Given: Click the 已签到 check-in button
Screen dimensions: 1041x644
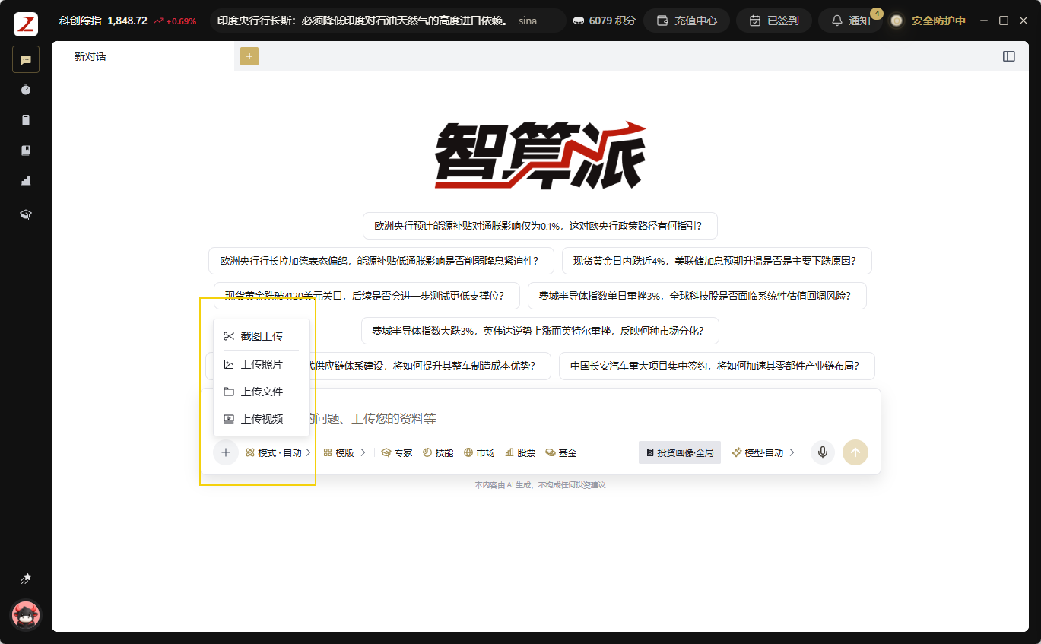Looking at the screenshot, I should 774,21.
